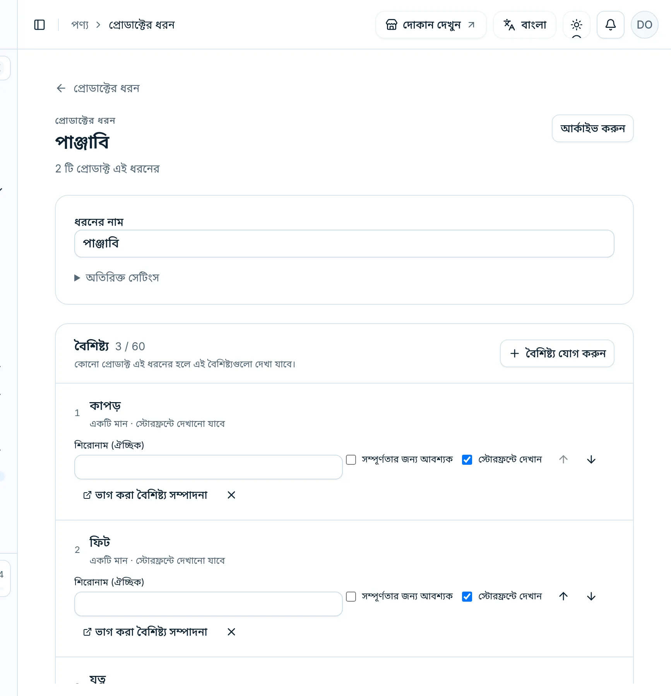Click the আর্কাইভ করুন button
671x696 pixels.
pyautogui.click(x=593, y=128)
